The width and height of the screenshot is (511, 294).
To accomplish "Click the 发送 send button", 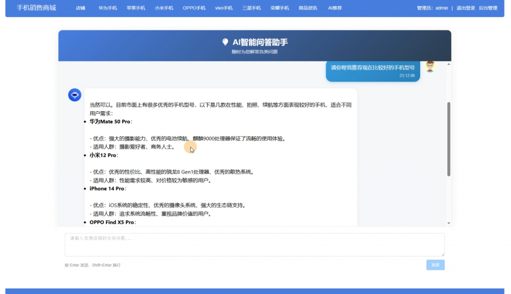I will point(435,265).
